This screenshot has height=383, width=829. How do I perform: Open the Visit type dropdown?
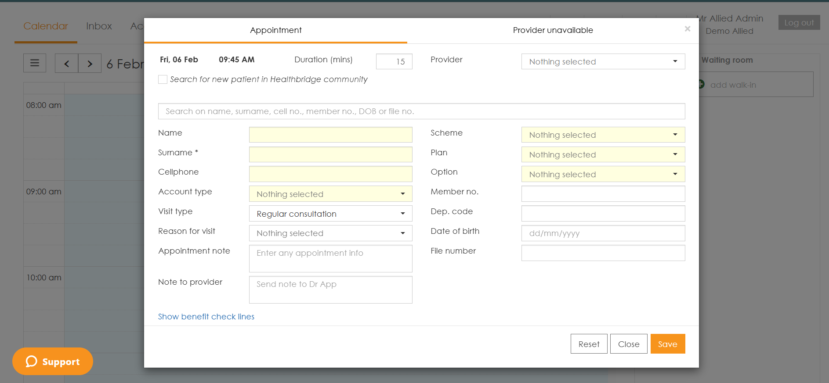pyautogui.click(x=330, y=214)
